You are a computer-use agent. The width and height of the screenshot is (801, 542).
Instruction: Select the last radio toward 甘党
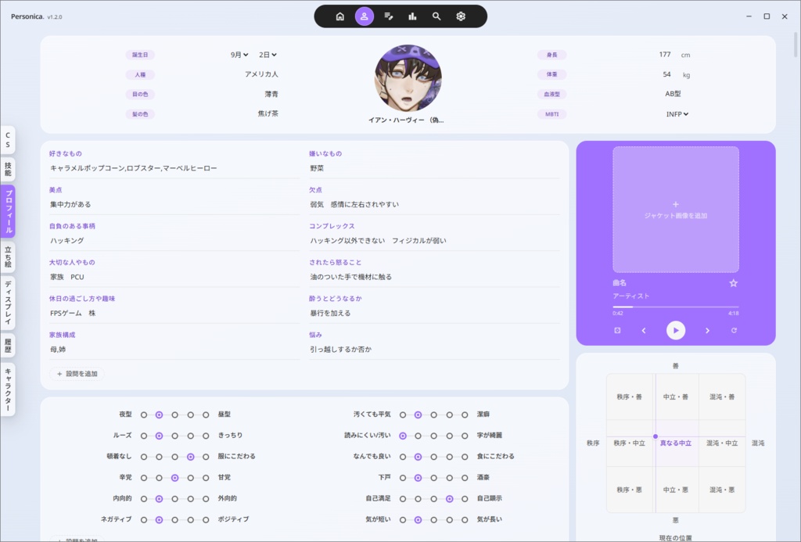point(206,478)
